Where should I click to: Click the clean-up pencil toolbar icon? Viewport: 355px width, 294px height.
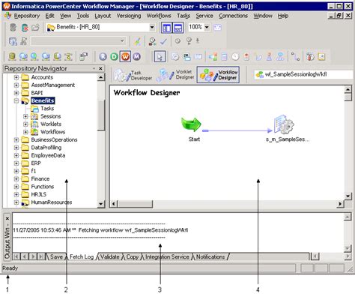137,41
